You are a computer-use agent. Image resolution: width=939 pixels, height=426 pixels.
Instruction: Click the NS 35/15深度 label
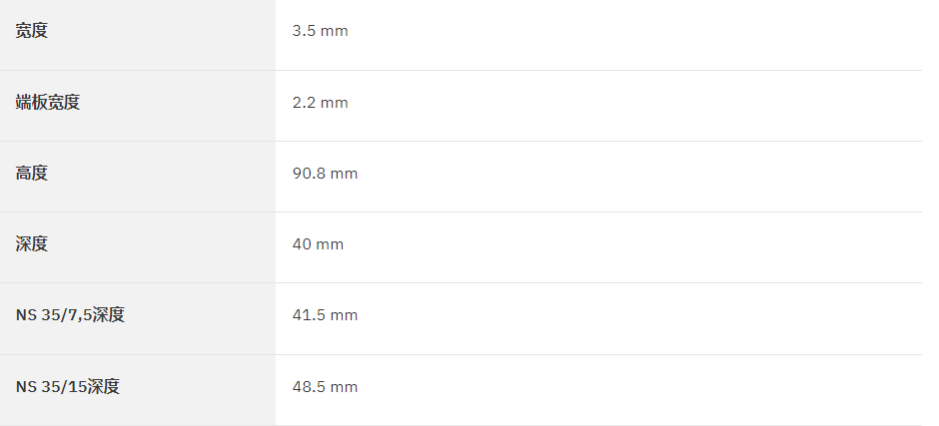pyautogui.click(x=68, y=386)
